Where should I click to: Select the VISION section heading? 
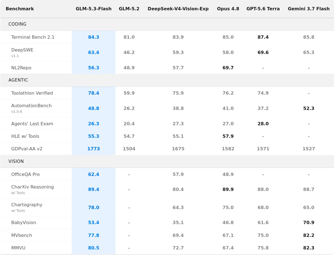16,161
